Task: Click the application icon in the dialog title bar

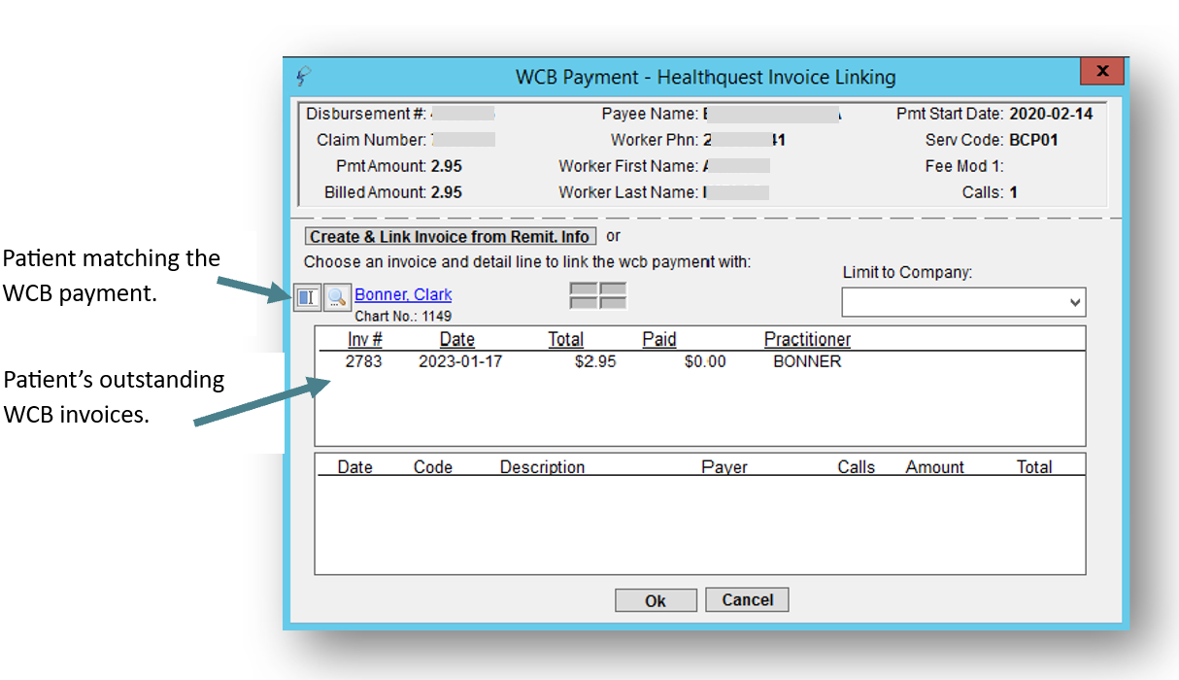Action: (303, 77)
